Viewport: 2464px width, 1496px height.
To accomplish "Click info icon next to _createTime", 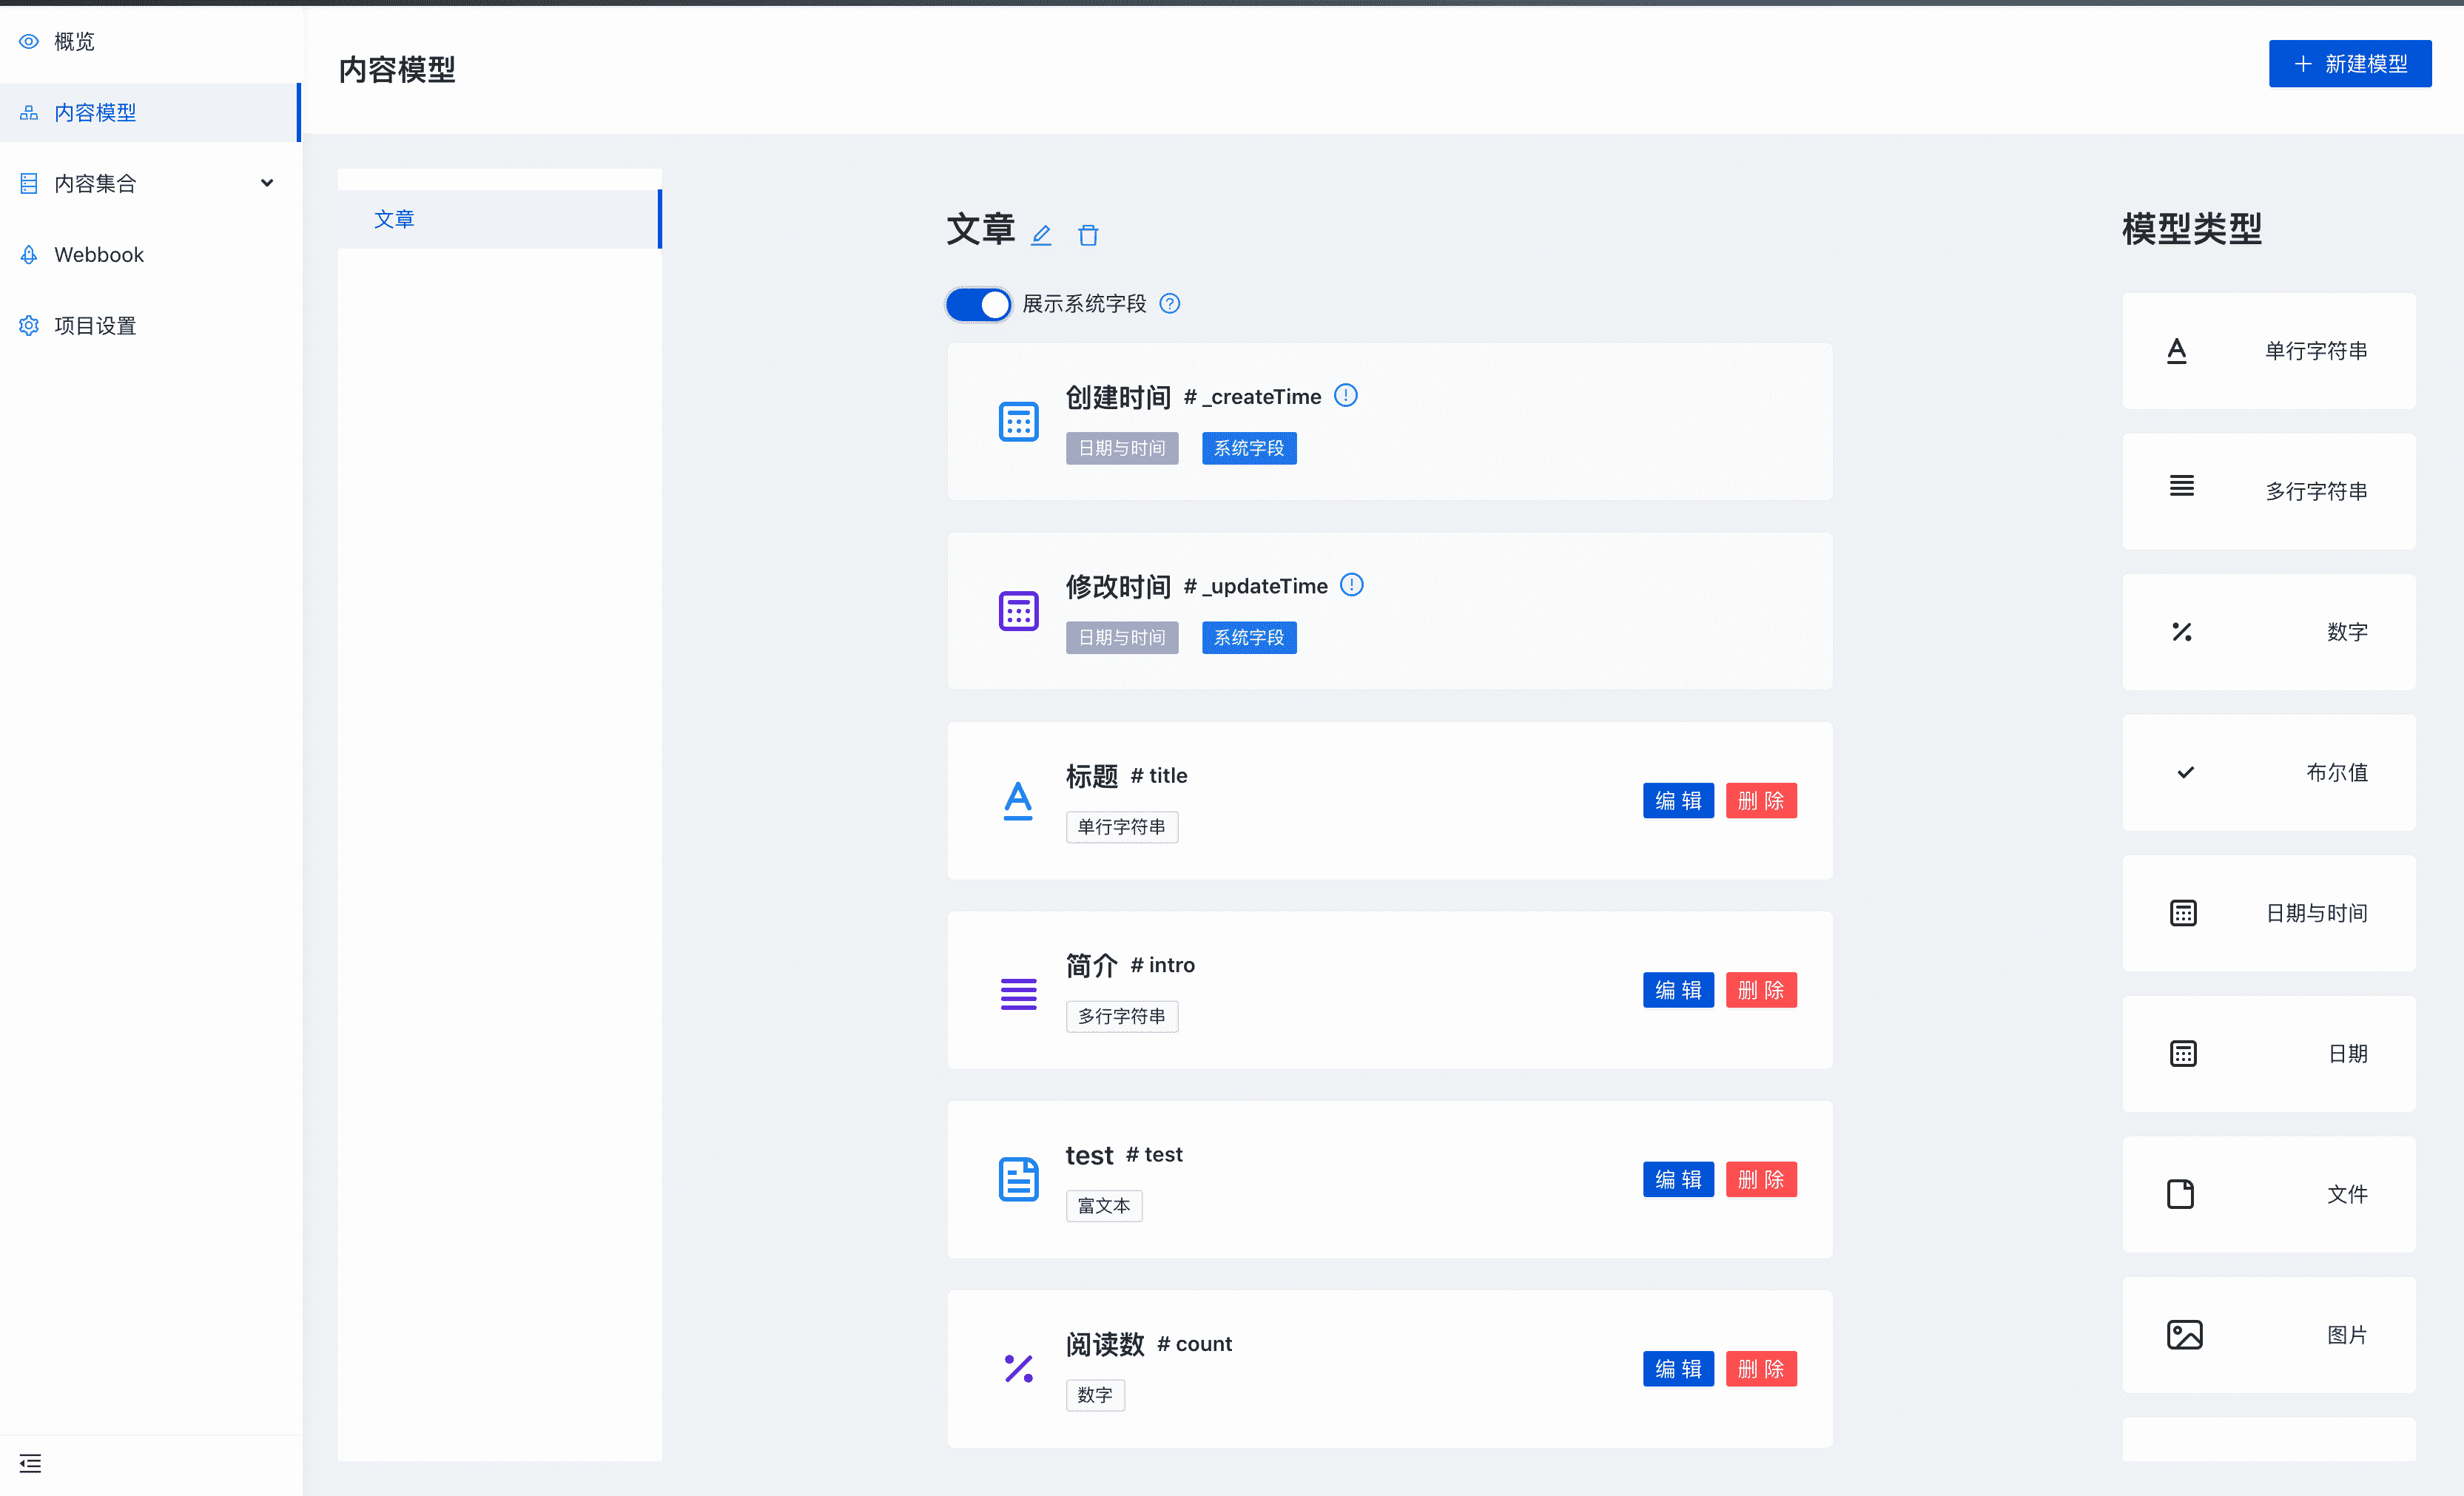I will pos(1346,395).
